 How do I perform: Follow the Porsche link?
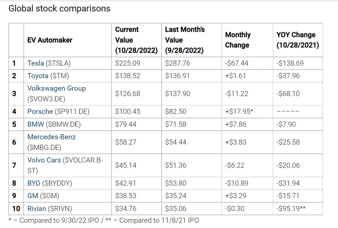coord(40,111)
